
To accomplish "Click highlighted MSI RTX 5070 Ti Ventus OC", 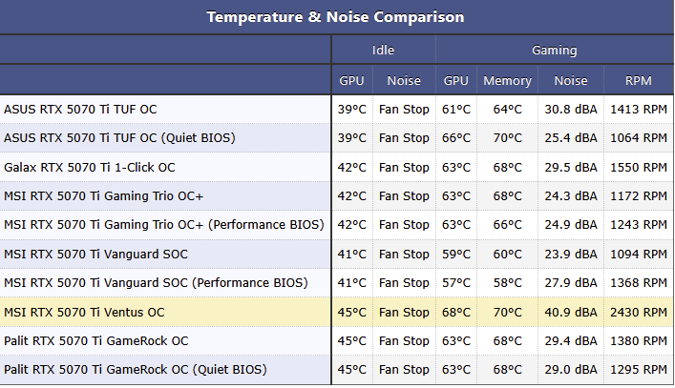I will [x=84, y=312].
